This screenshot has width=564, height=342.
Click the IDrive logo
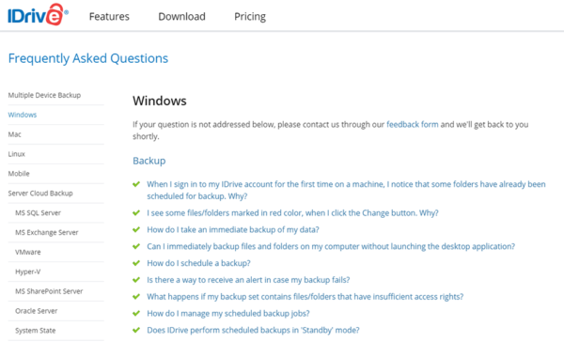[39, 15]
